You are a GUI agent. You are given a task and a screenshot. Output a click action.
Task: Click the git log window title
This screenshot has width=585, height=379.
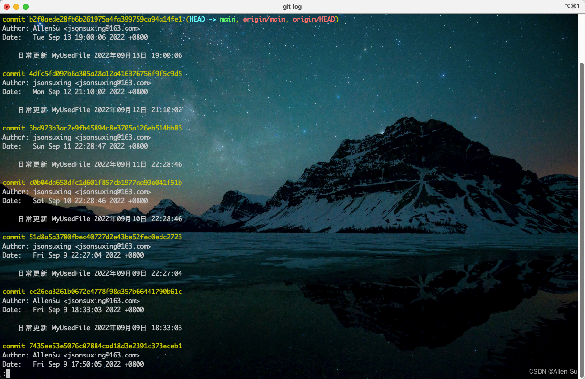pos(292,7)
